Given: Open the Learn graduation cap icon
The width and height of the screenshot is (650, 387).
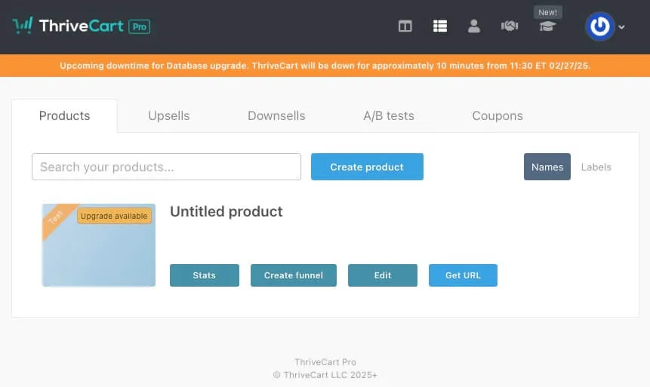Looking at the screenshot, I should (547, 26).
